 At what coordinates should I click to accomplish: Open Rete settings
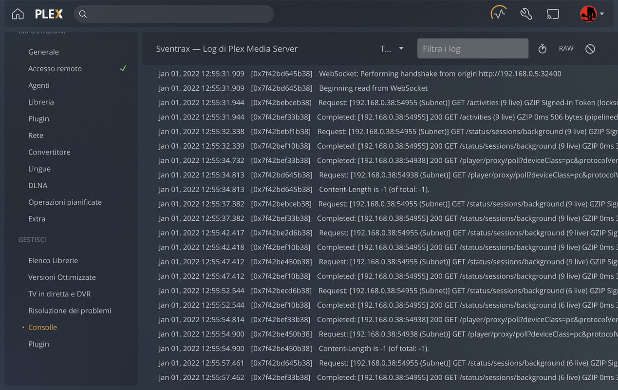[36, 135]
